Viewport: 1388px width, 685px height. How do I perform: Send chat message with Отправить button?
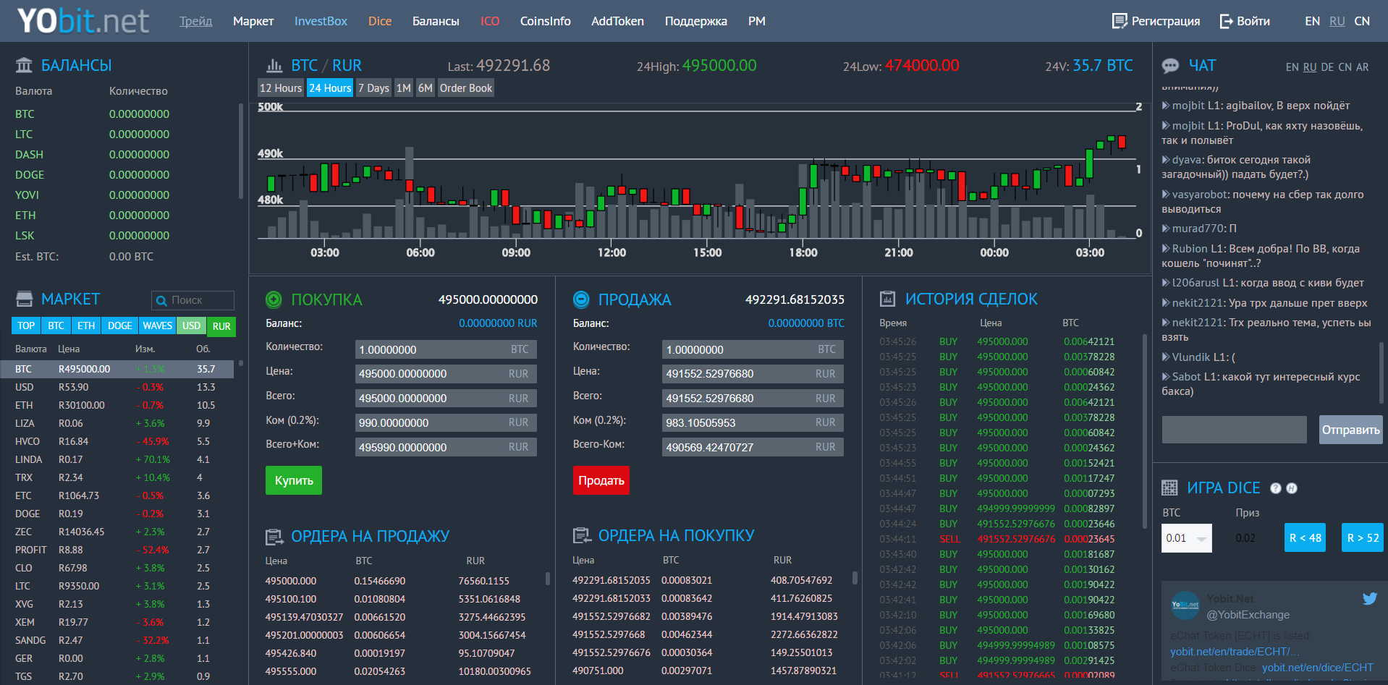(1350, 430)
